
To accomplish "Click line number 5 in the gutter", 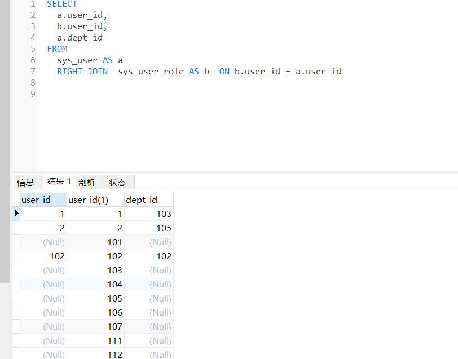I will (33, 49).
